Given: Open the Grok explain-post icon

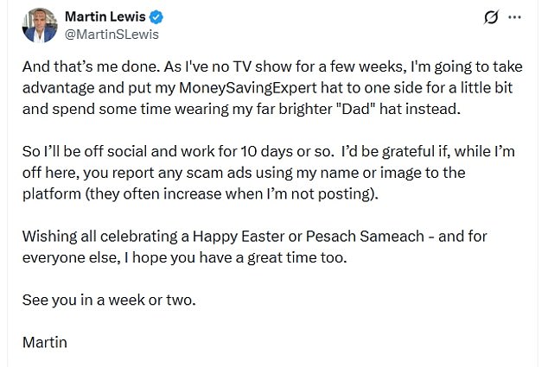Looking at the screenshot, I should click(x=492, y=18).
